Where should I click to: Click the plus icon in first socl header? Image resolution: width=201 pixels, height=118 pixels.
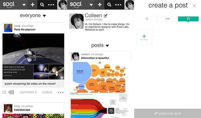32,5
